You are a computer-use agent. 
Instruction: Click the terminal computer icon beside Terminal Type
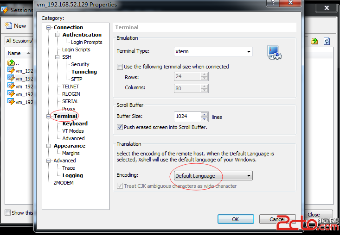tap(274, 53)
